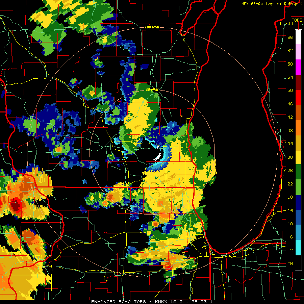This screenshot has width=304, height=304.
Task: Click the "38" scale label
Action: 290,131
